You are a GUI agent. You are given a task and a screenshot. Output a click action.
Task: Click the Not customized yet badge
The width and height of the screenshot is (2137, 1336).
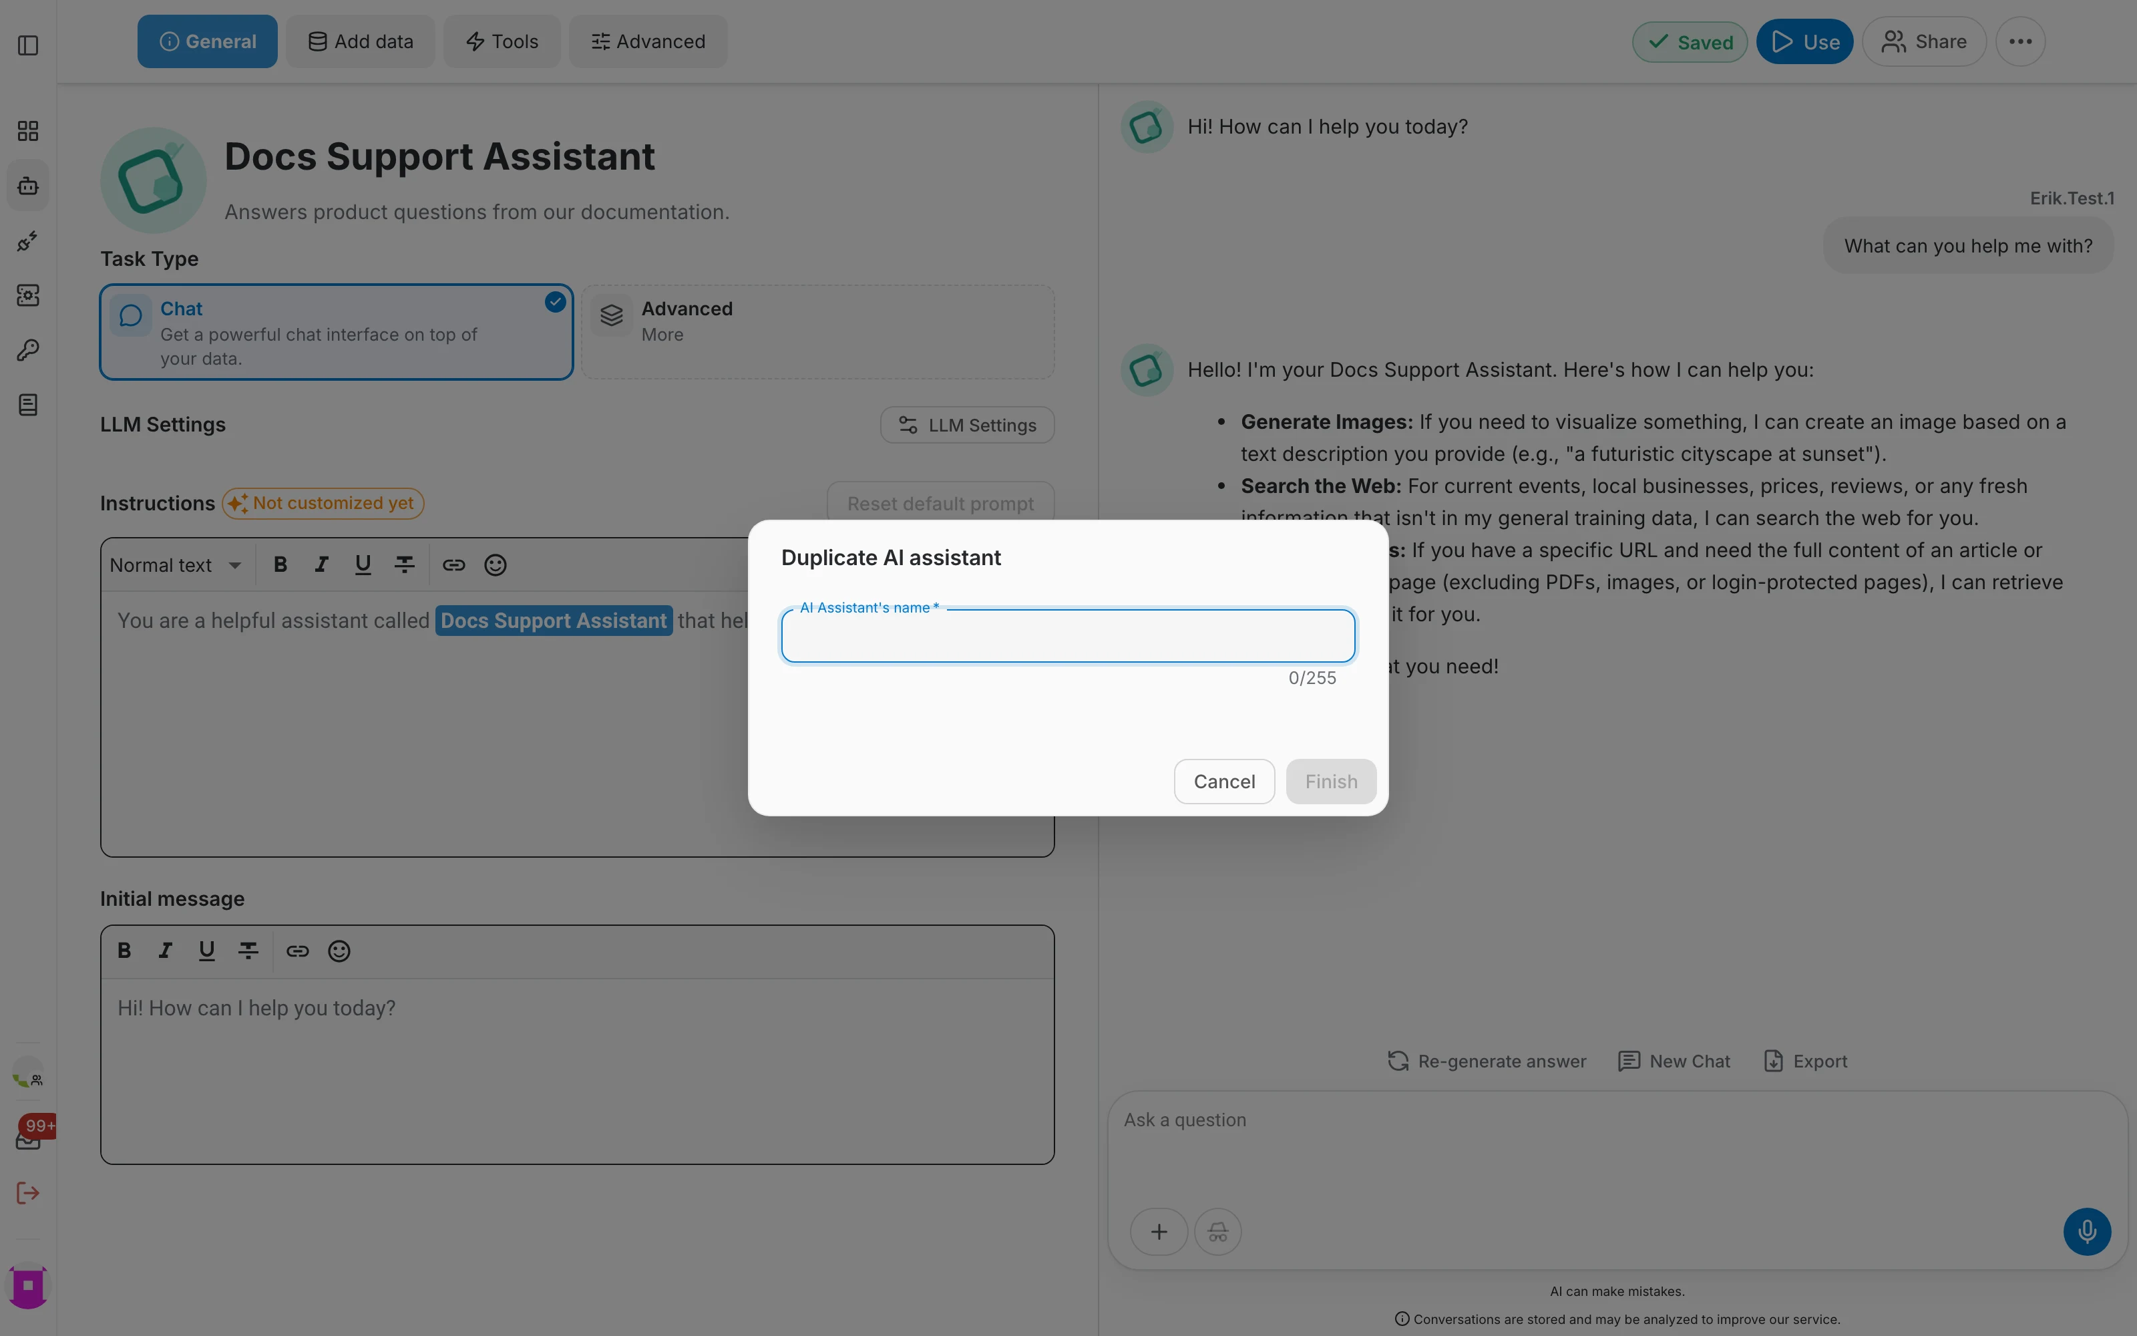(323, 503)
